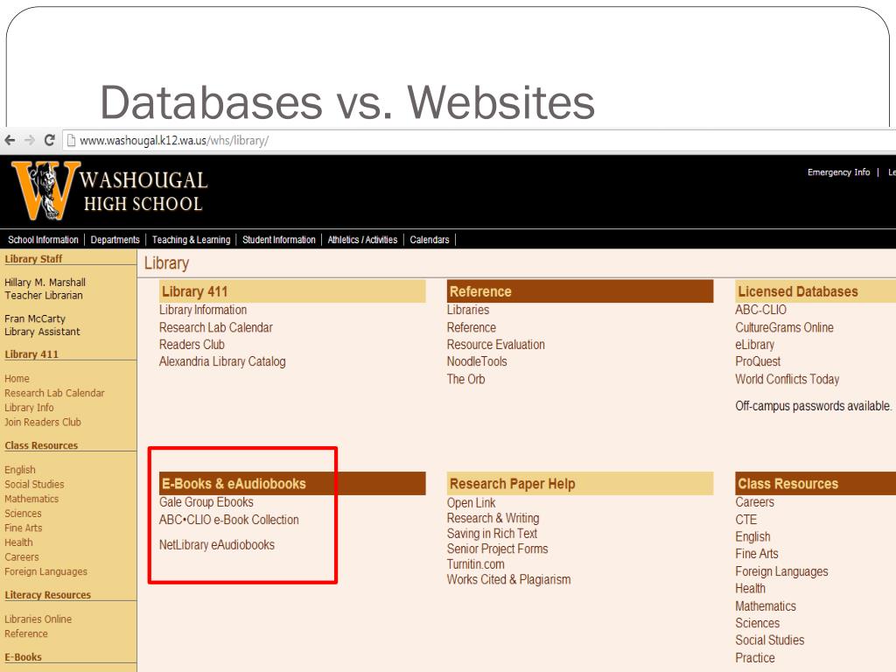The width and height of the screenshot is (896, 672).
Task: Open the NoodleTools link
Action: 477,361
